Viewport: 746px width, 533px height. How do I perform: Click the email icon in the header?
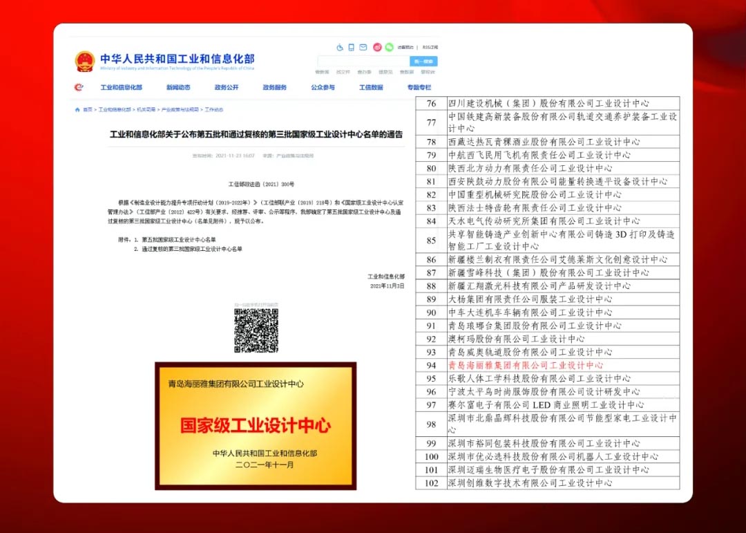click(x=363, y=47)
